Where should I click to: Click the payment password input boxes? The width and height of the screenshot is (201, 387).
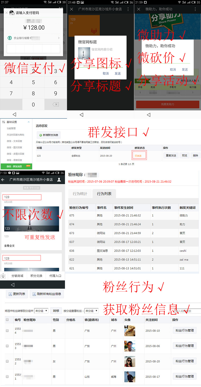[33, 49]
